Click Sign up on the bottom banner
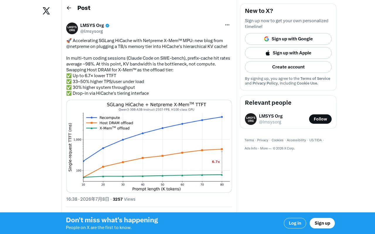Viewport: 375px width, 234px height. coord(322,223)
